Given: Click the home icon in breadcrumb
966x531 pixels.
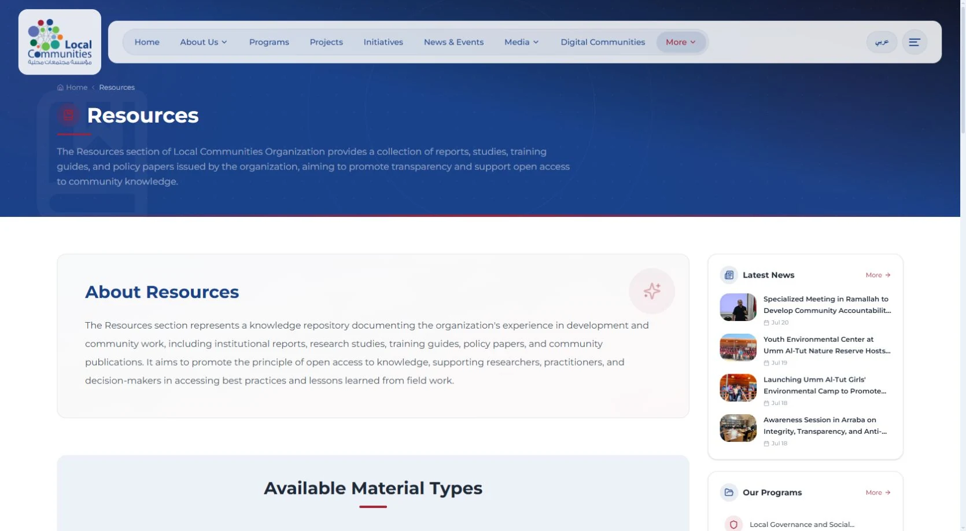Looking at the screenshot, I should pos(60,87).
